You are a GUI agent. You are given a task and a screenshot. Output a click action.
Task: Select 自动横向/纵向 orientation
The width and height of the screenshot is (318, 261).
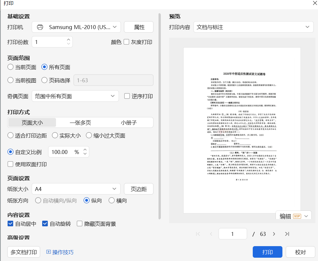click(38, 201)
